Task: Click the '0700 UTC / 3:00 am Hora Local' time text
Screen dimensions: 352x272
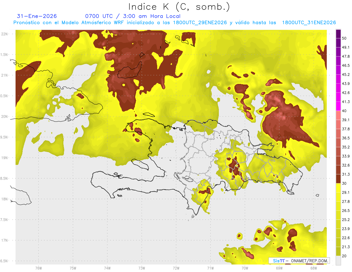Action: [133, 16]
